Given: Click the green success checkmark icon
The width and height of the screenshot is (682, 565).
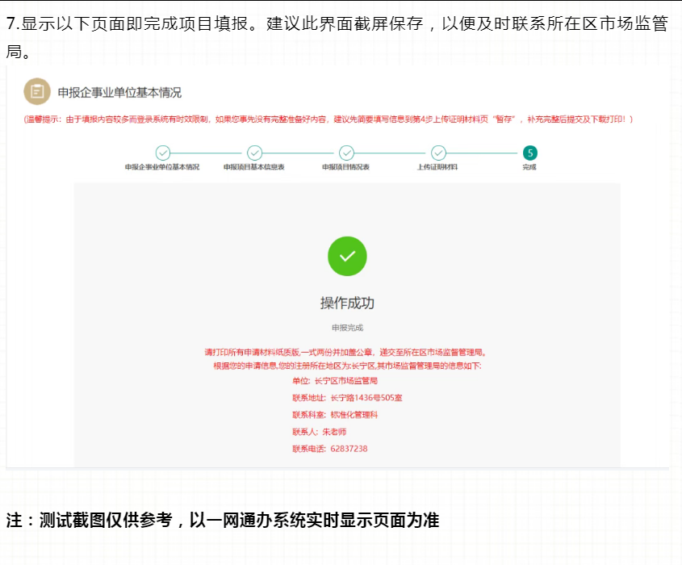Looking at the screenshot, I should 345,256.
